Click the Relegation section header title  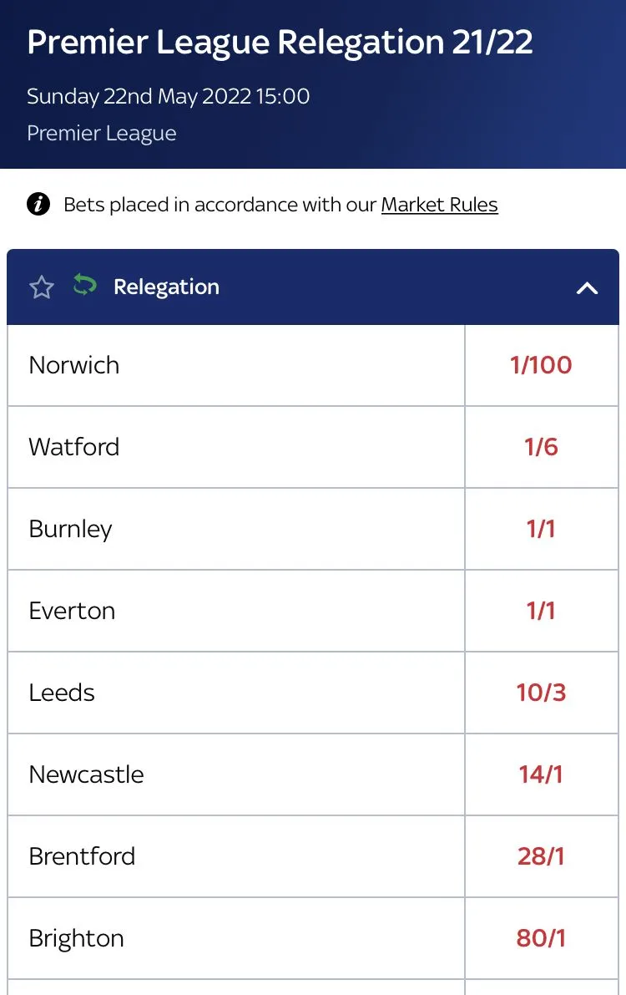point(166,287)
